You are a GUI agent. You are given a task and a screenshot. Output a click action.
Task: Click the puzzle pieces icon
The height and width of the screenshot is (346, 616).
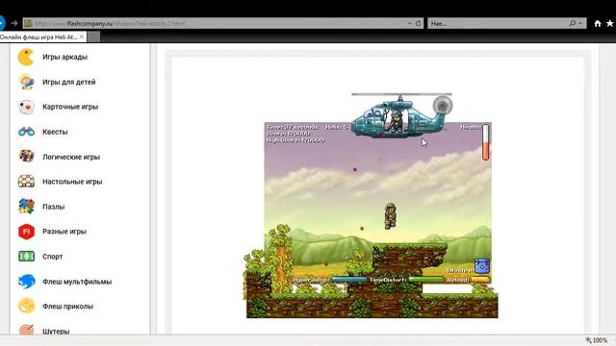tap(26, 207)
